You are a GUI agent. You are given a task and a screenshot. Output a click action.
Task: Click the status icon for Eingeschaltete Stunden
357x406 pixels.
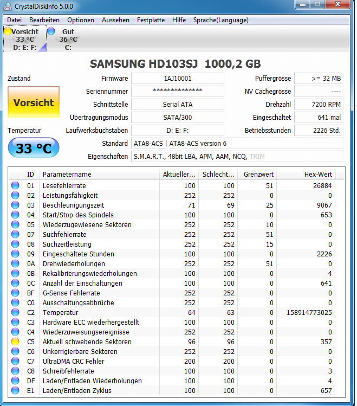(x=15, y=254)
